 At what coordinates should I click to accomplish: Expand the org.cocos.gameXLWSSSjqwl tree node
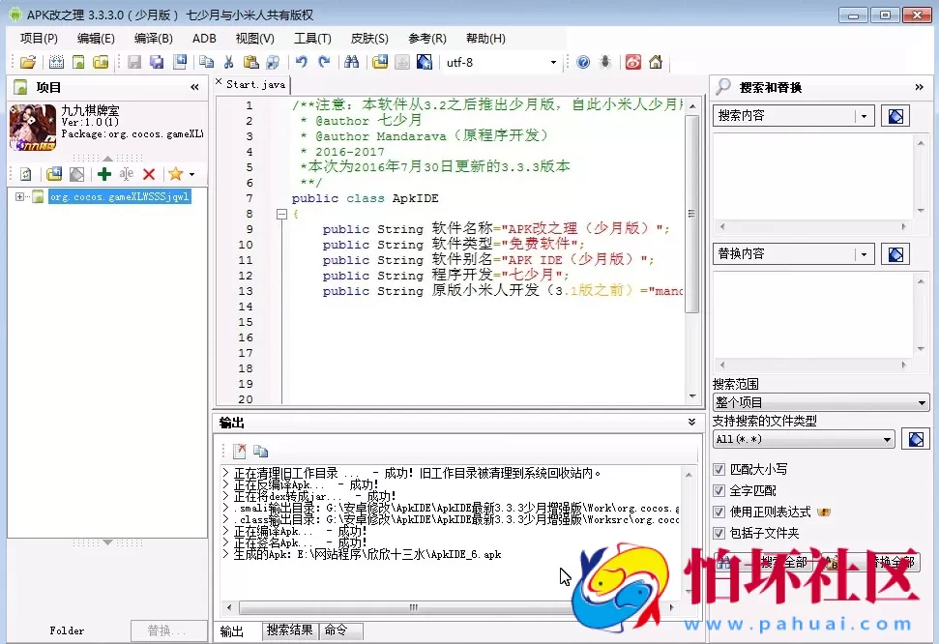[19, 196]
